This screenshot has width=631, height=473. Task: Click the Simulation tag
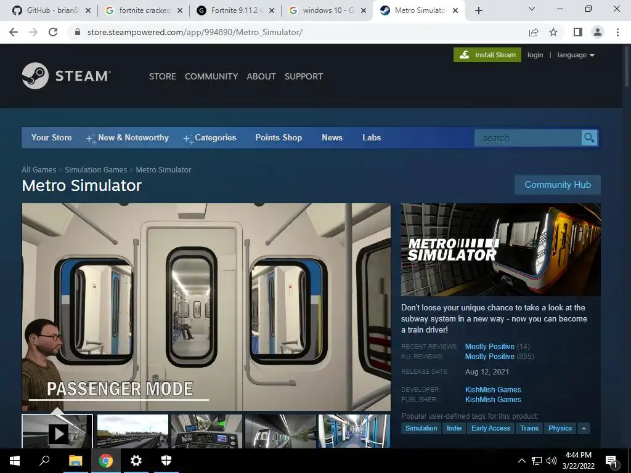(x=421, y=428)
